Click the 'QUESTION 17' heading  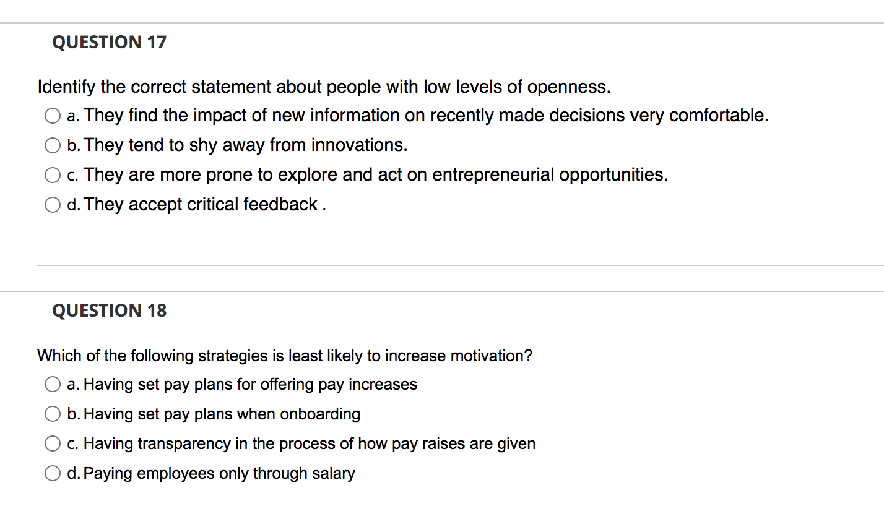(x=110, y=42)
